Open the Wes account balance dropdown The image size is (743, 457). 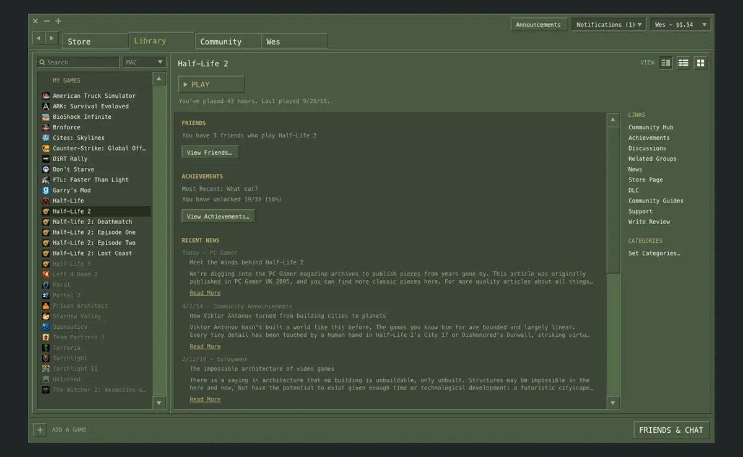(x=679, y=25)
